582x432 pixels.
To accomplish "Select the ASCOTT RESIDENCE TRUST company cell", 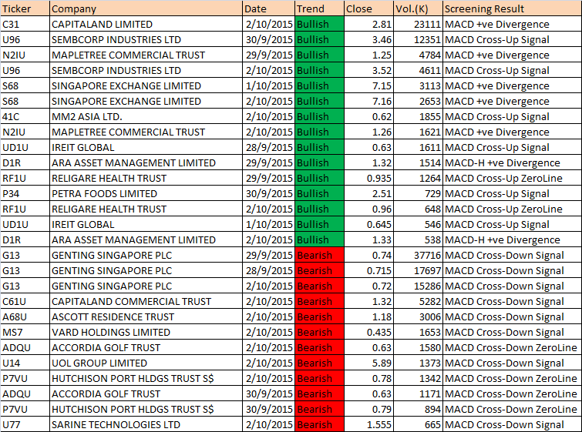I will (x=146, y=316).
